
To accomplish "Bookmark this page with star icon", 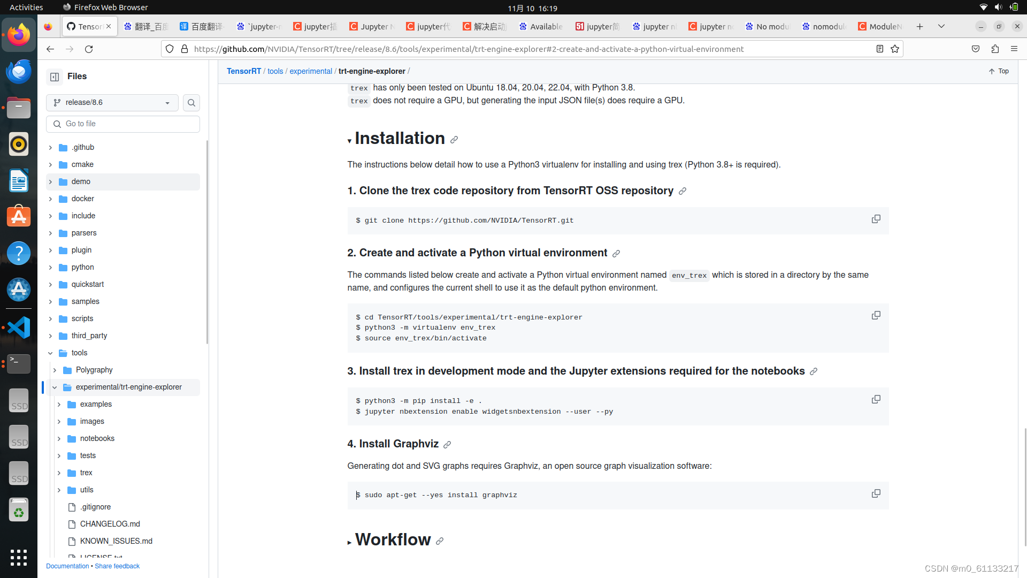I will (895, 49).
